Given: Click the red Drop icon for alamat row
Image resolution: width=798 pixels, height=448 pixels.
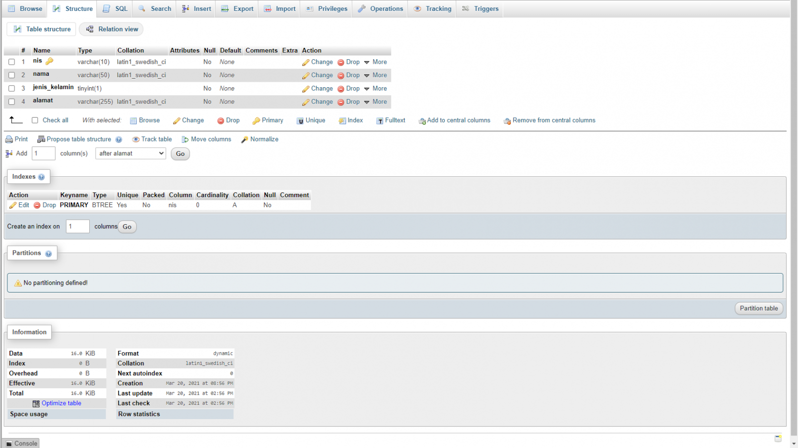Looking at the screenshot, I should (341, 102).
